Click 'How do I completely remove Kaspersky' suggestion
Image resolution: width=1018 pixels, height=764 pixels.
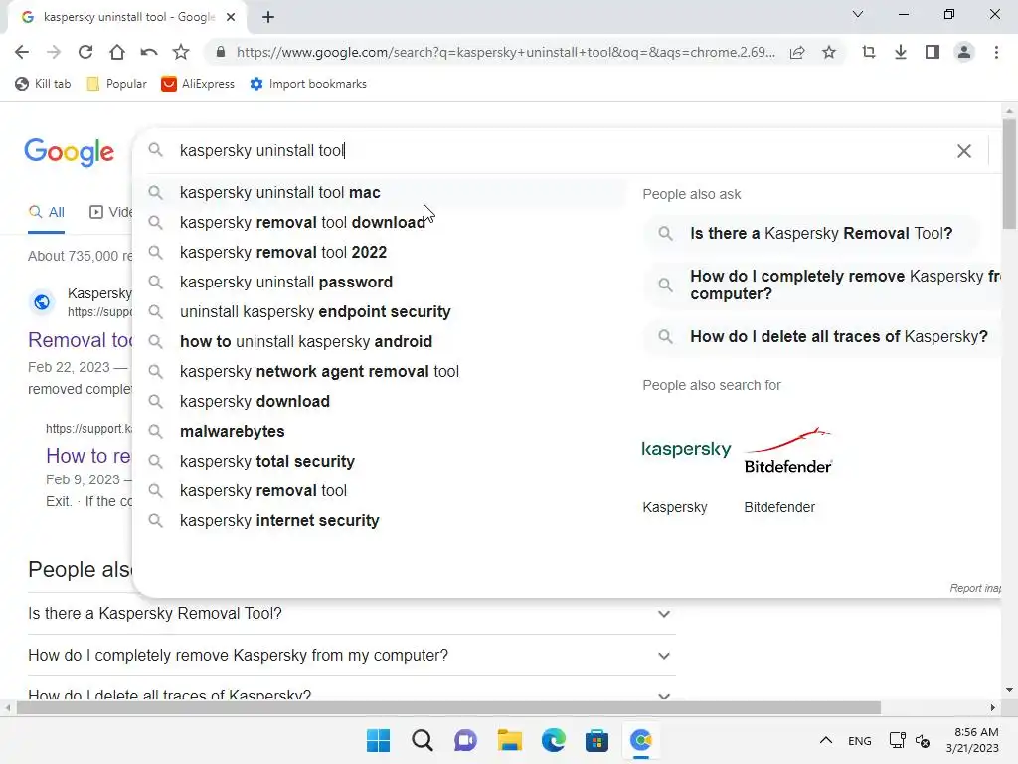822,285
